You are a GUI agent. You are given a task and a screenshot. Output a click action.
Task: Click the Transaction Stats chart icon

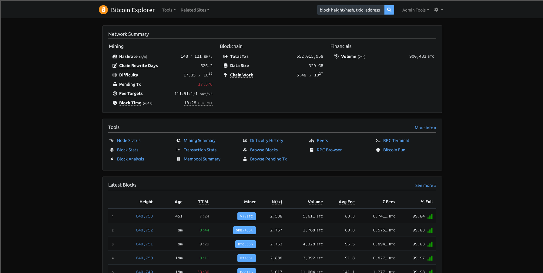tap(179, 150)
